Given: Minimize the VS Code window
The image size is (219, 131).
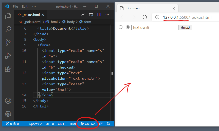Looking at the screenshot, I should point(85,6).
